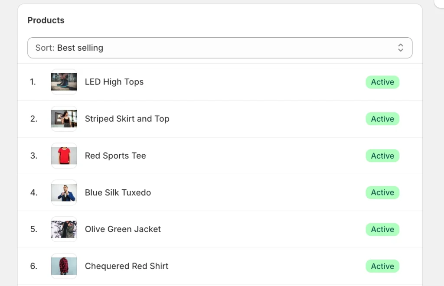The image size is (444, 286).
Task: Click the LED High Tops thumbnail
Action: pos(64,82)
